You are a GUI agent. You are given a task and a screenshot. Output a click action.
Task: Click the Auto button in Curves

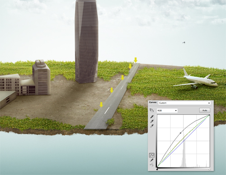205,111
